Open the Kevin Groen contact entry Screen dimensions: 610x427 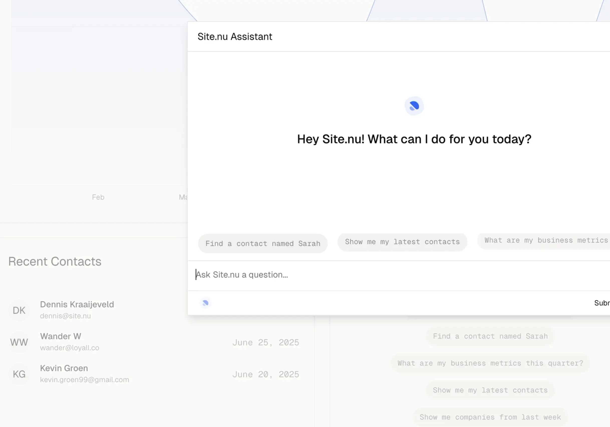click(64, 368)
